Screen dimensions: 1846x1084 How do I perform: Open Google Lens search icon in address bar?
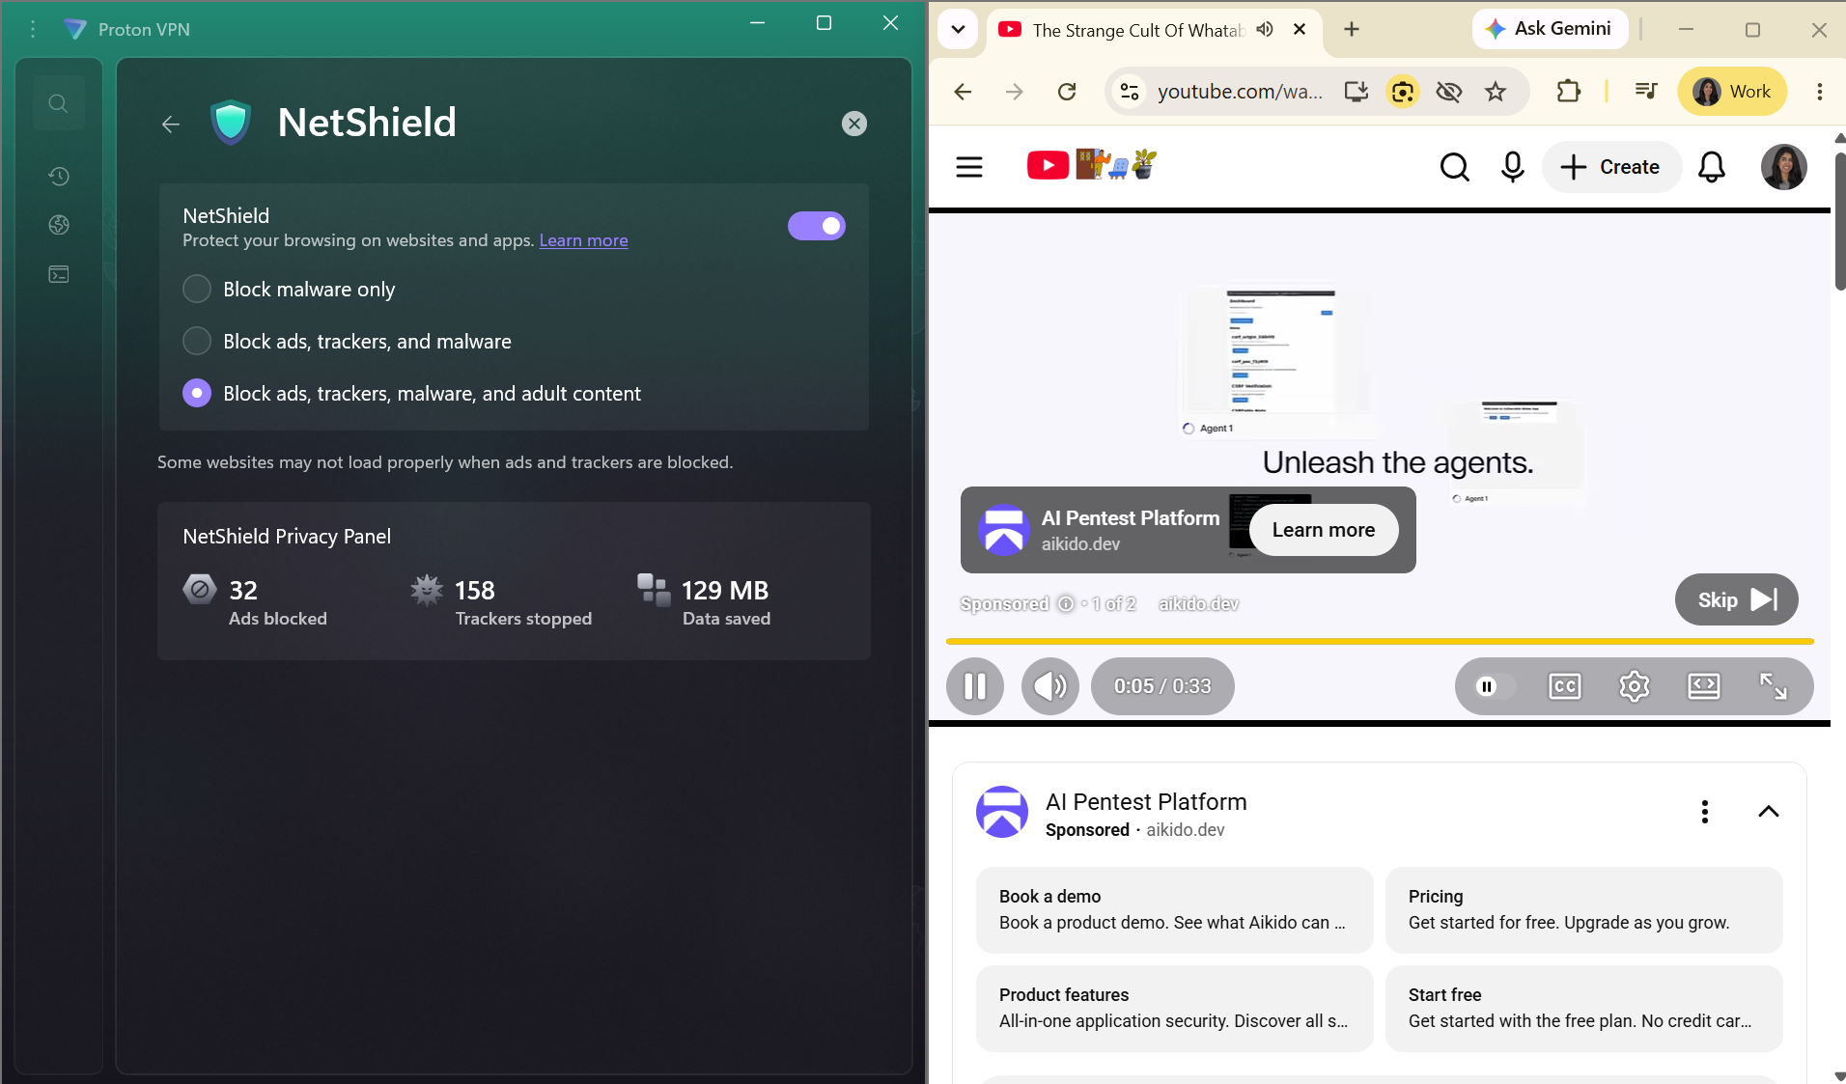1403,92
